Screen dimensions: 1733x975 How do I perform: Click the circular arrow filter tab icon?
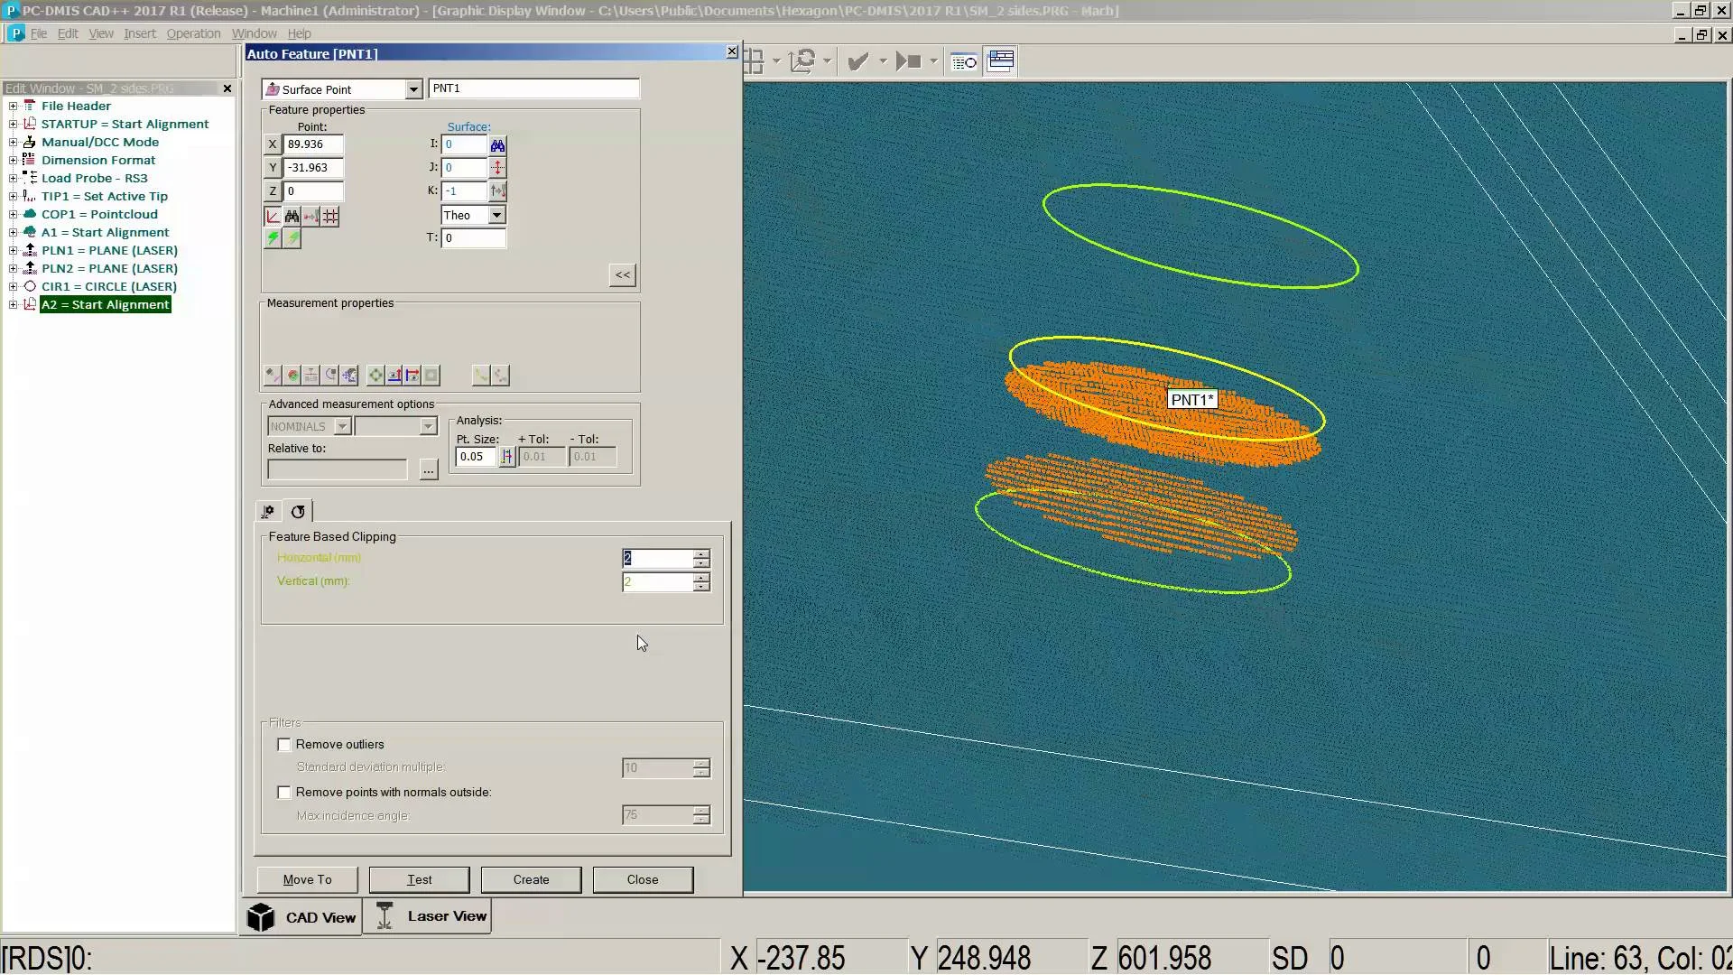pyautogui.click(x=298, y=512)
